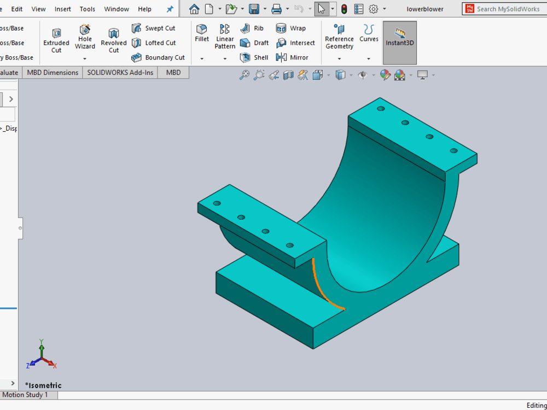Switch to MBD Dimensions tab
Screen dimensions: 547x410
53,73
